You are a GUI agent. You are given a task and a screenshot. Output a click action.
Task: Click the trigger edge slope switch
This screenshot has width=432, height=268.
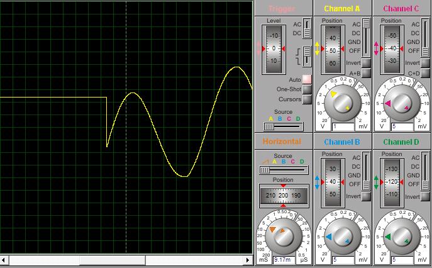(x=307, y=57)
